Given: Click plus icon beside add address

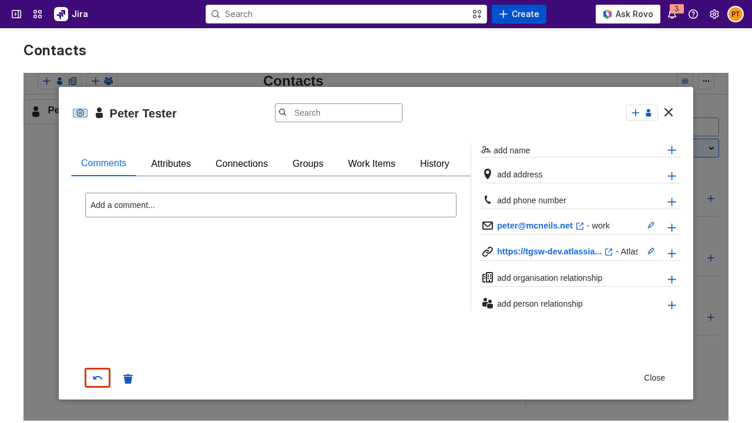Looking at the screenshot, I should pyautogui.click(x=672, y=176).
